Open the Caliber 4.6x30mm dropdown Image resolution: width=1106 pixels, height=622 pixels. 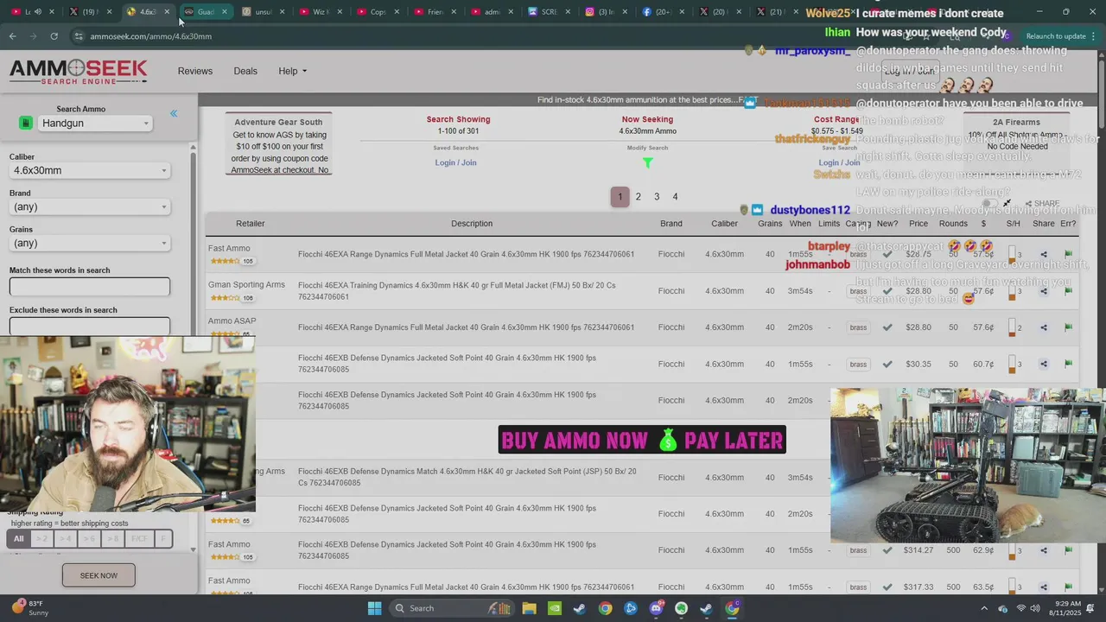click(90, 170)
